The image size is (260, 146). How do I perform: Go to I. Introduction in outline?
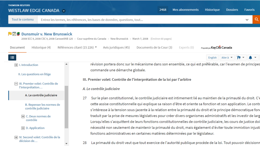coord(28,65)
